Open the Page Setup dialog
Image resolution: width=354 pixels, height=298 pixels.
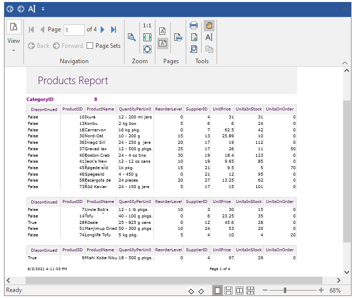[178, 37]
